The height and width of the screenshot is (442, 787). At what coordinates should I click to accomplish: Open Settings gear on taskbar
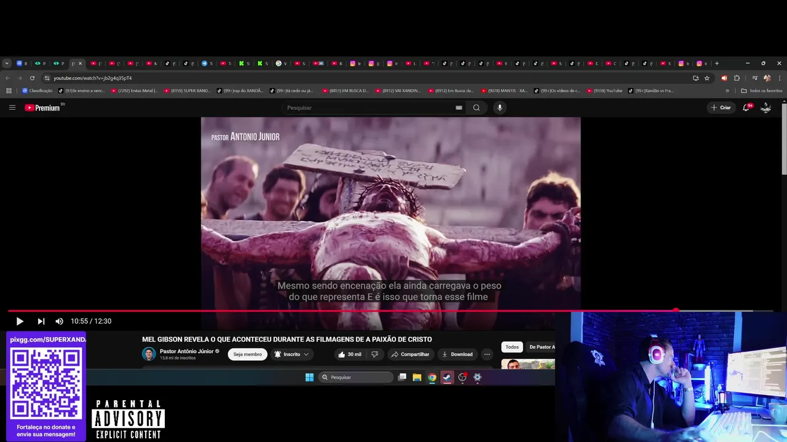tap(477, 378)
